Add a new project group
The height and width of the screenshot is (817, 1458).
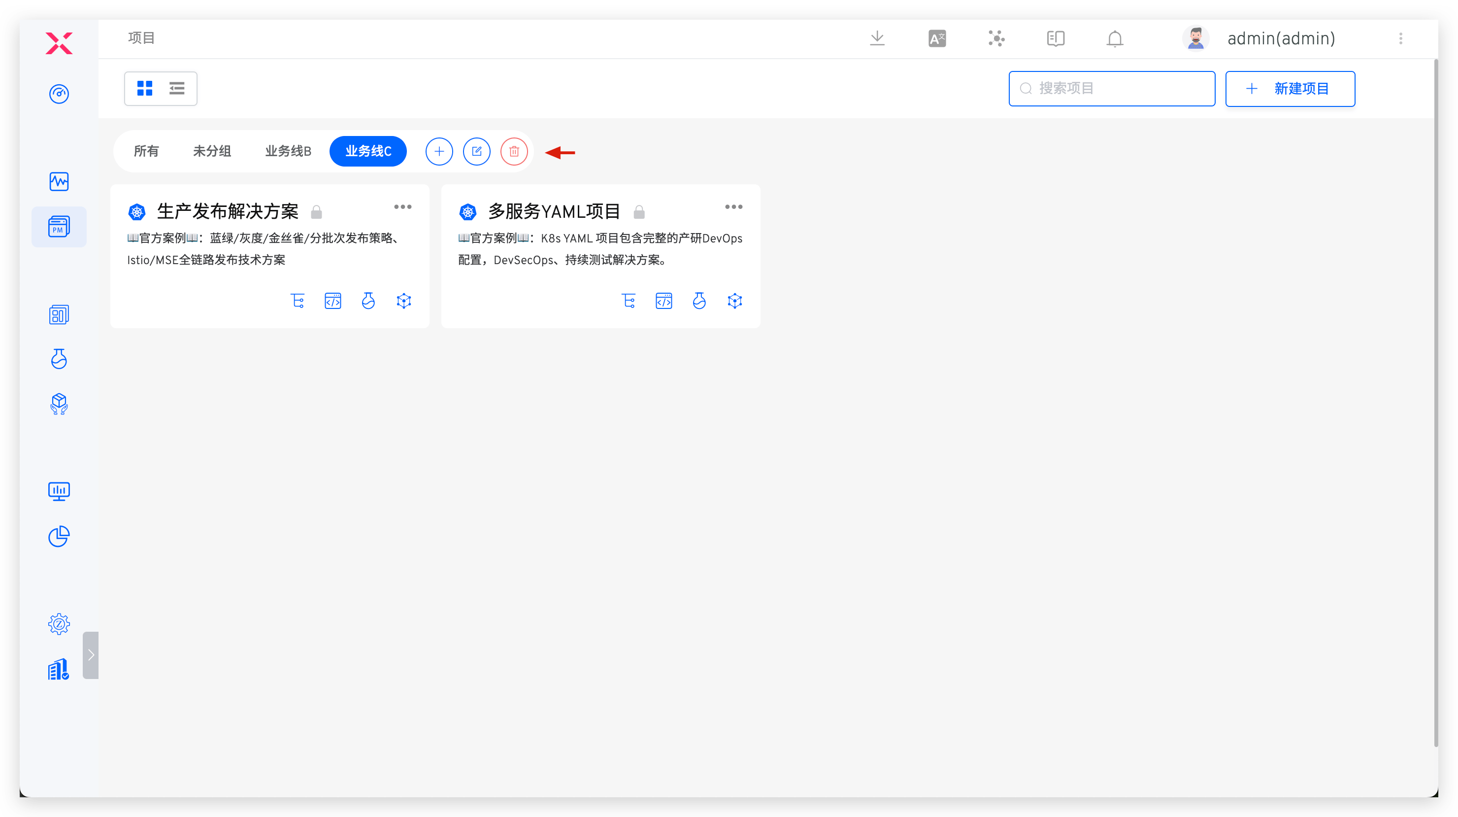[439, 151]
